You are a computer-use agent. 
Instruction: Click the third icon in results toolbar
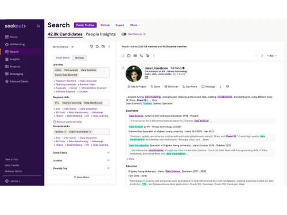[135, 56]
